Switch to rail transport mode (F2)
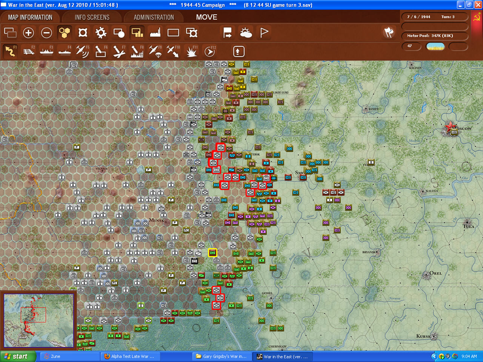The image size is (483, 362). [28, 51]
